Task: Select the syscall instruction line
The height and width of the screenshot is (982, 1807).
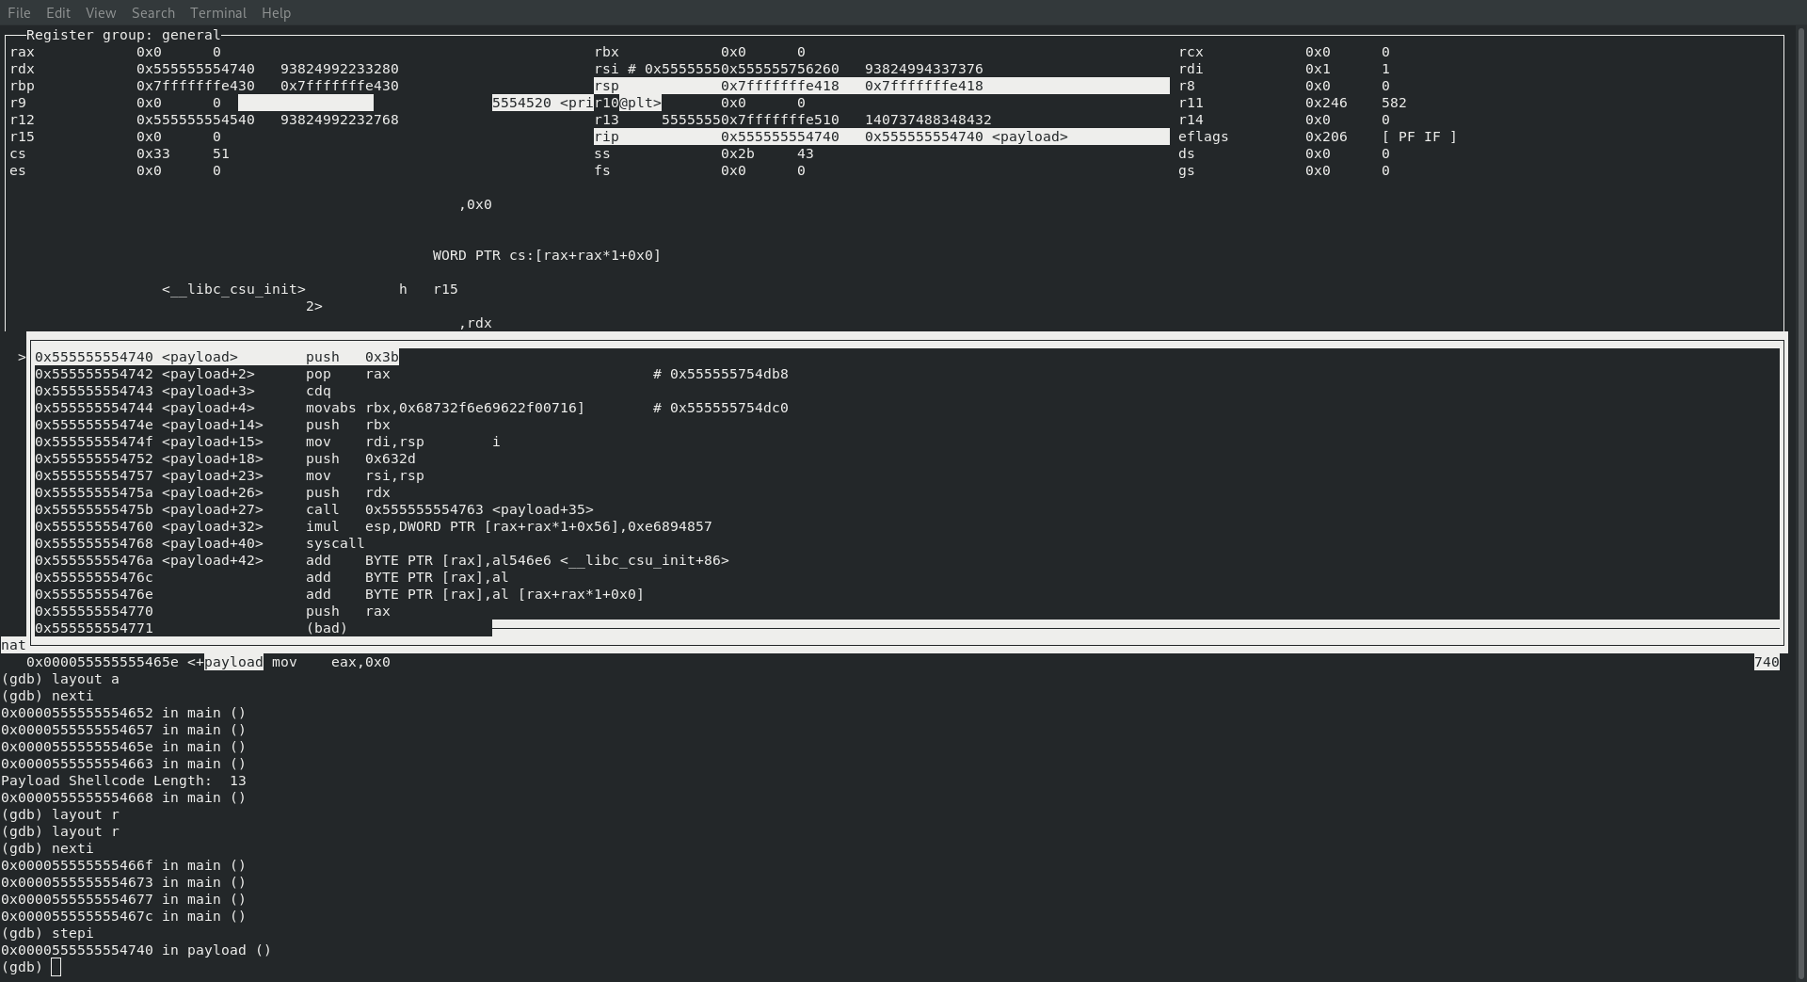Action: [x=334, y=543]
